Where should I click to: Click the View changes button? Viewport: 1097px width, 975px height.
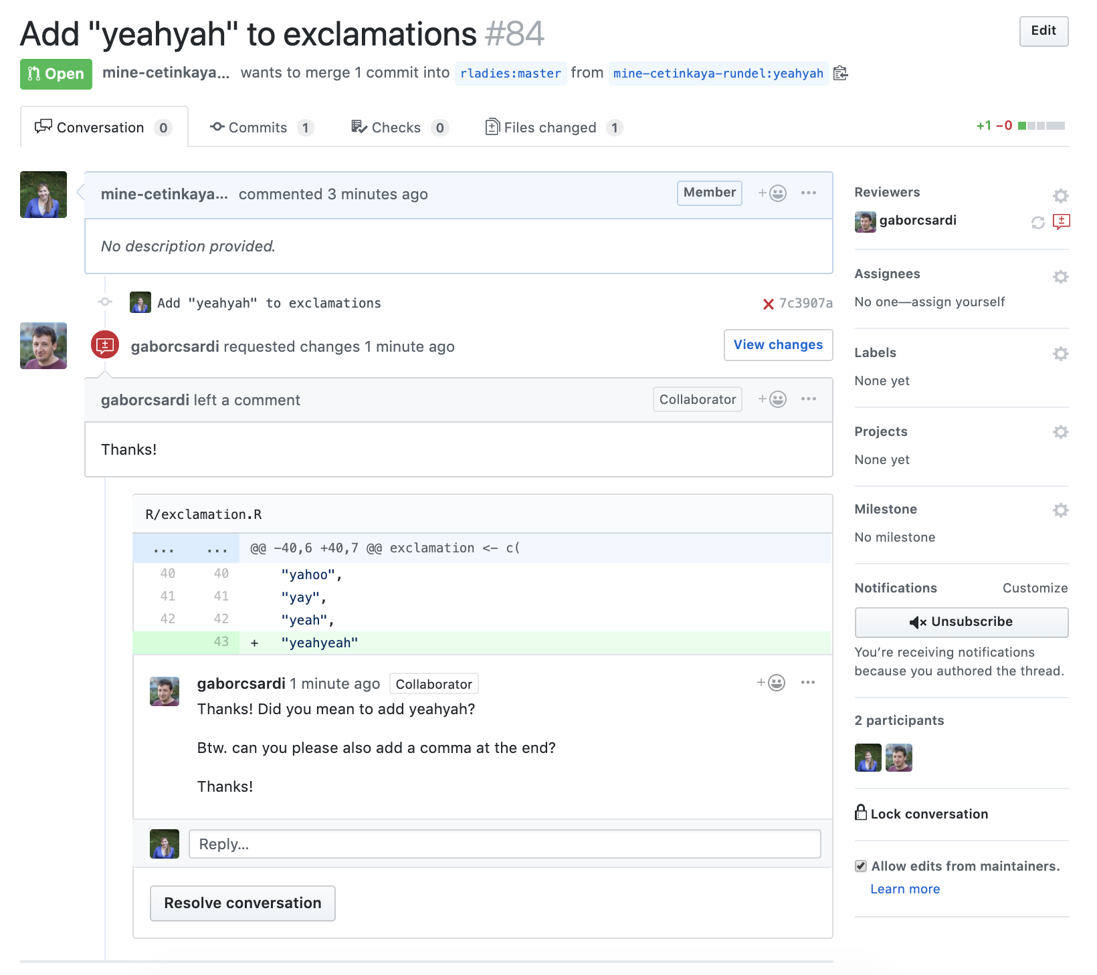pyautogui.click(x=778, y=345)
